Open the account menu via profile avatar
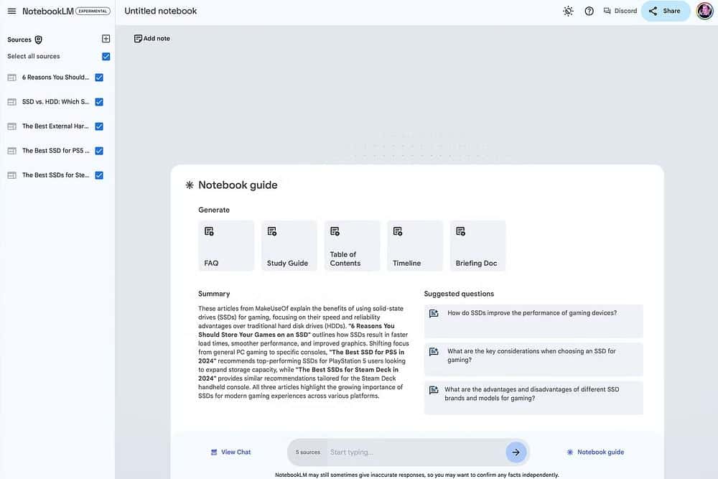718x479 pixels. click(x=703, y=10)
